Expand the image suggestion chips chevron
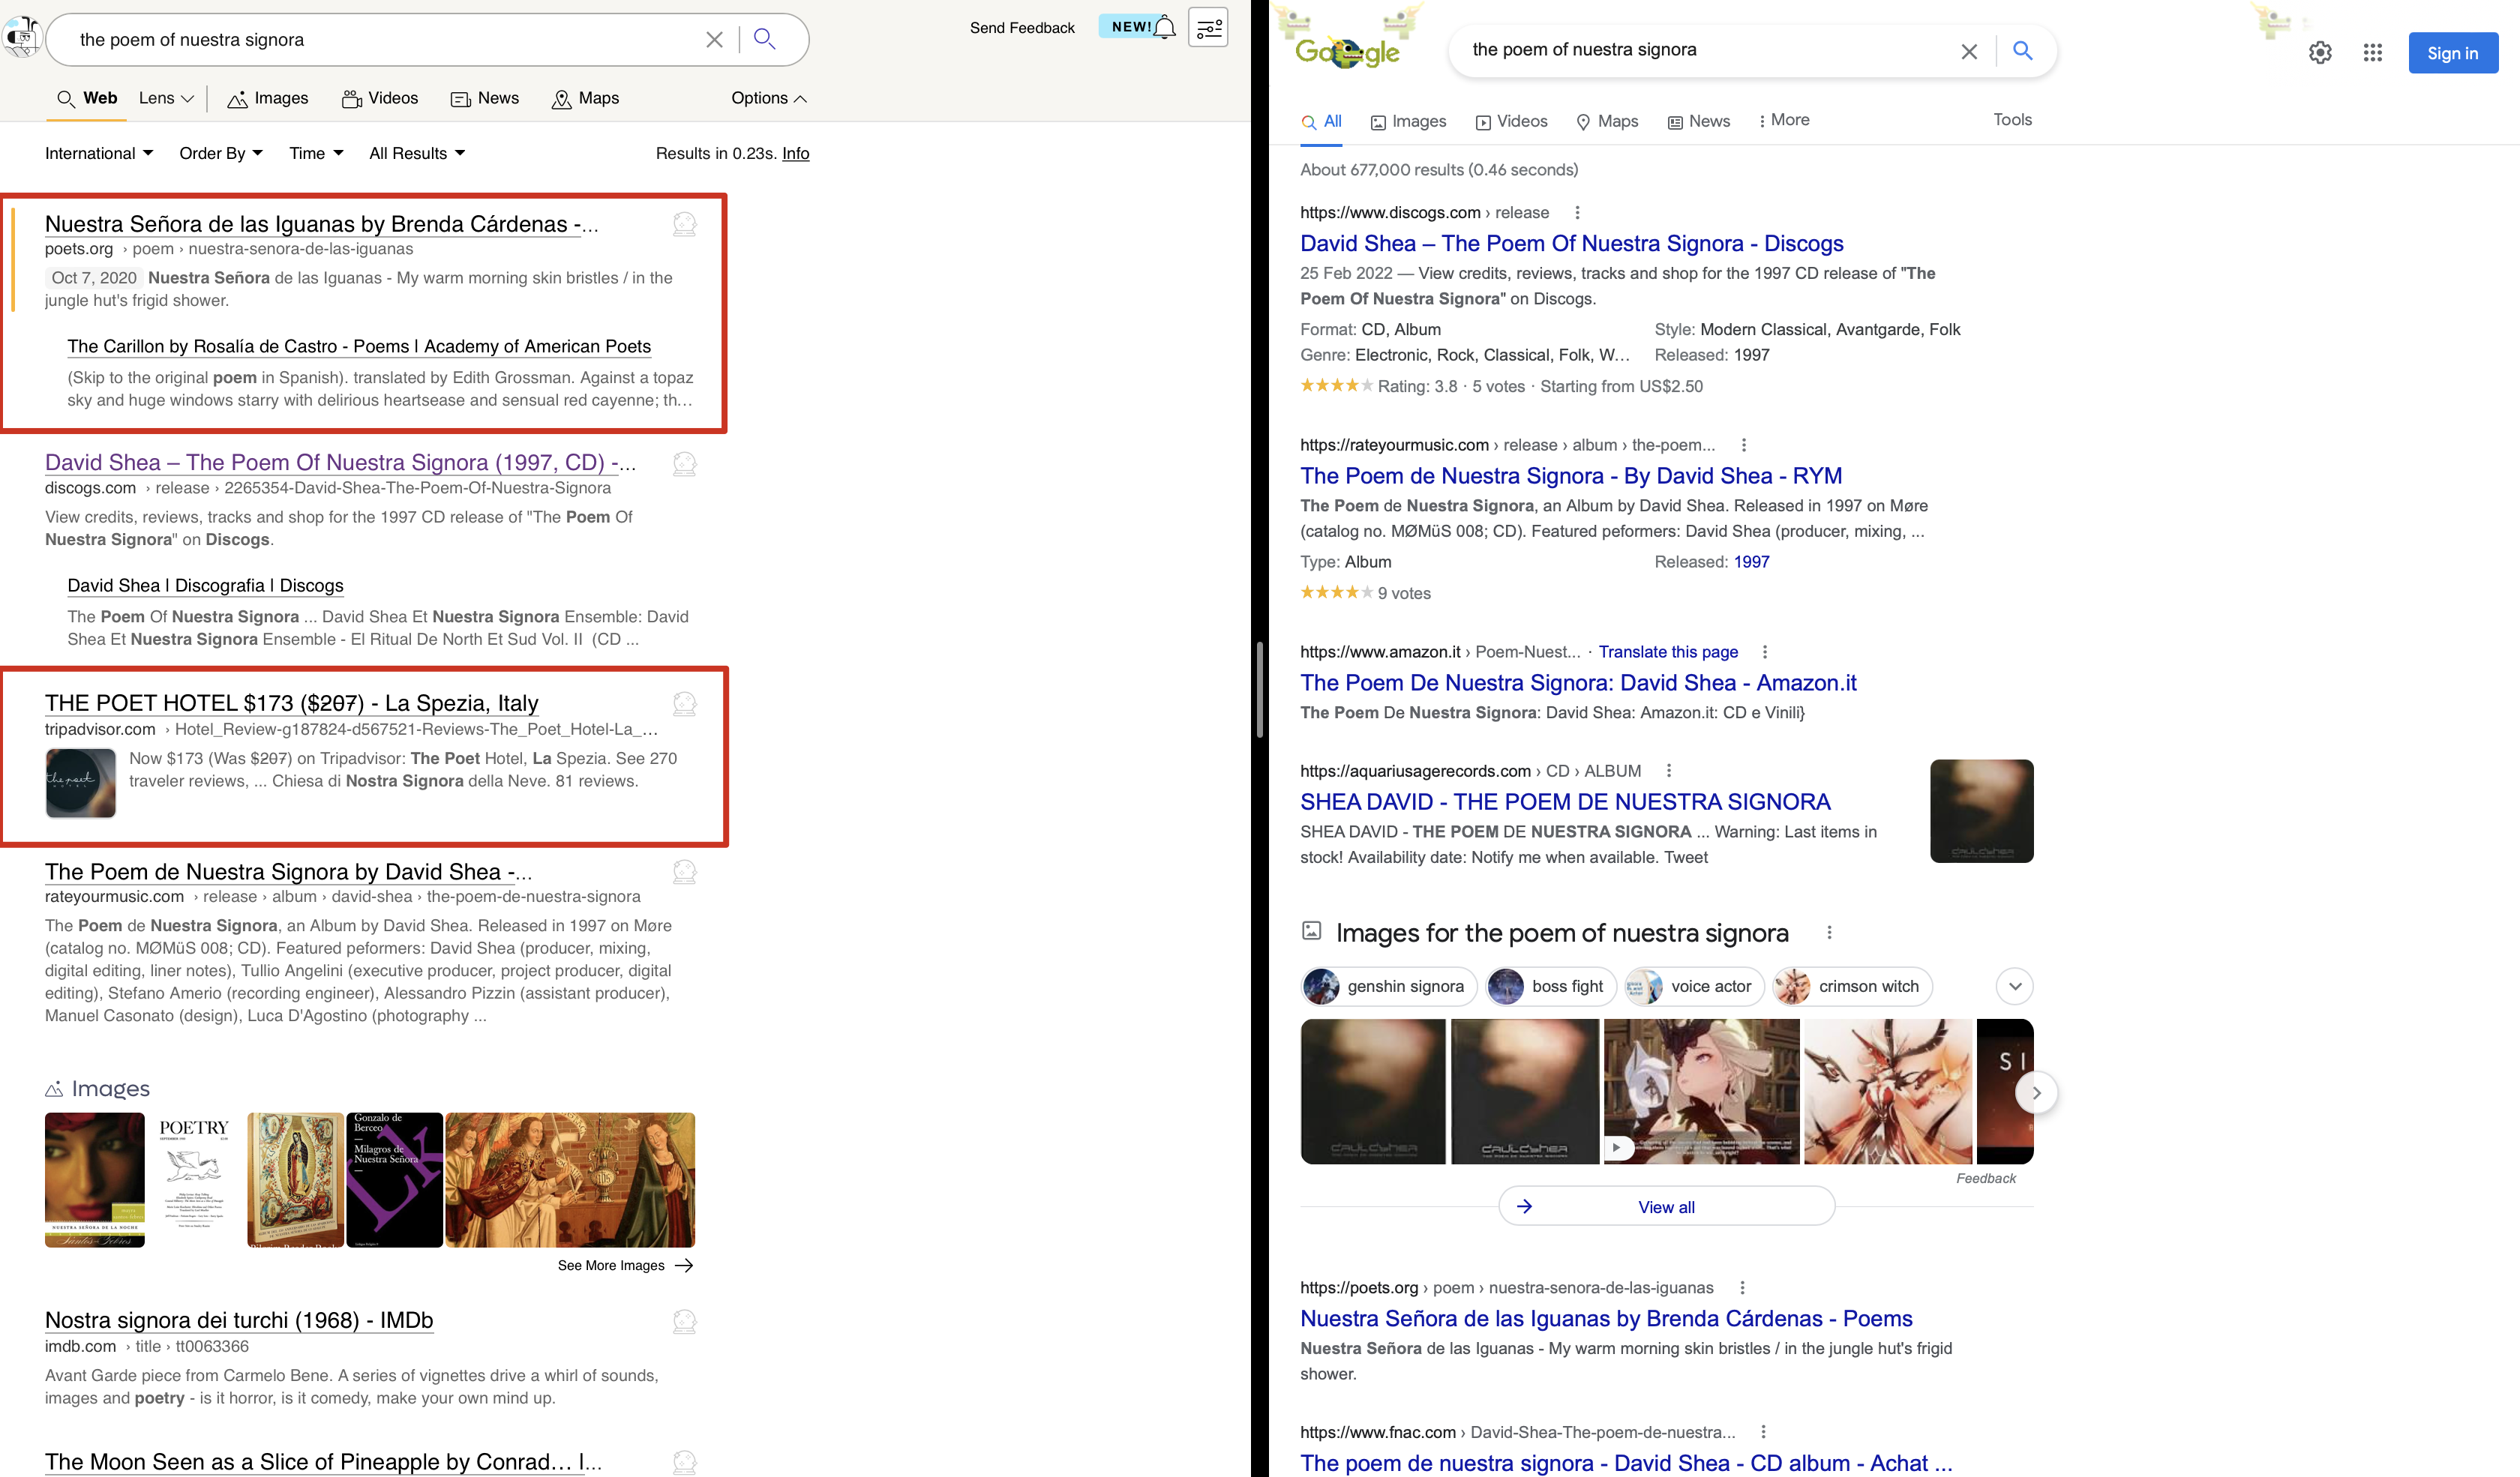The height and width of the screenshot is (1477, 2520). (x=2014, y=987)
